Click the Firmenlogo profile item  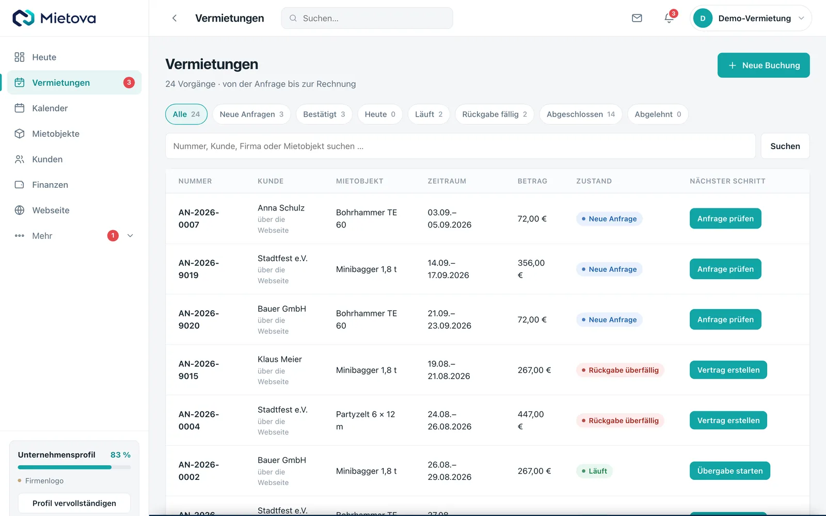point(41,481)
